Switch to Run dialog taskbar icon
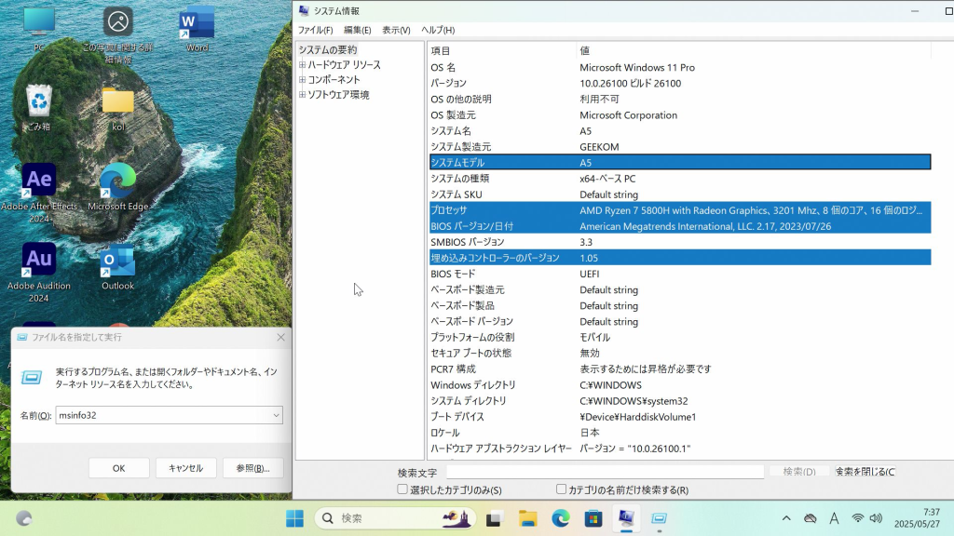Viewport: 954px width, 536px height. [659, 518]
